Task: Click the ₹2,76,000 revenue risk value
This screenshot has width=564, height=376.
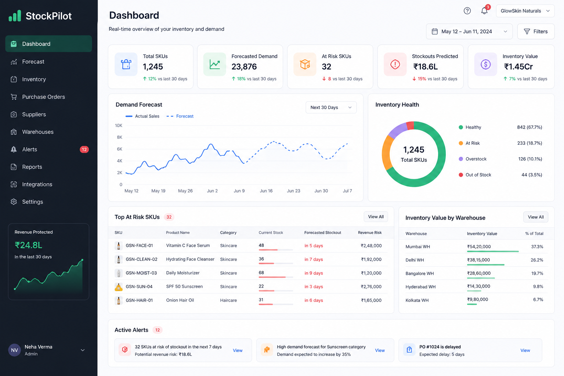Action: tap(371, 287)
